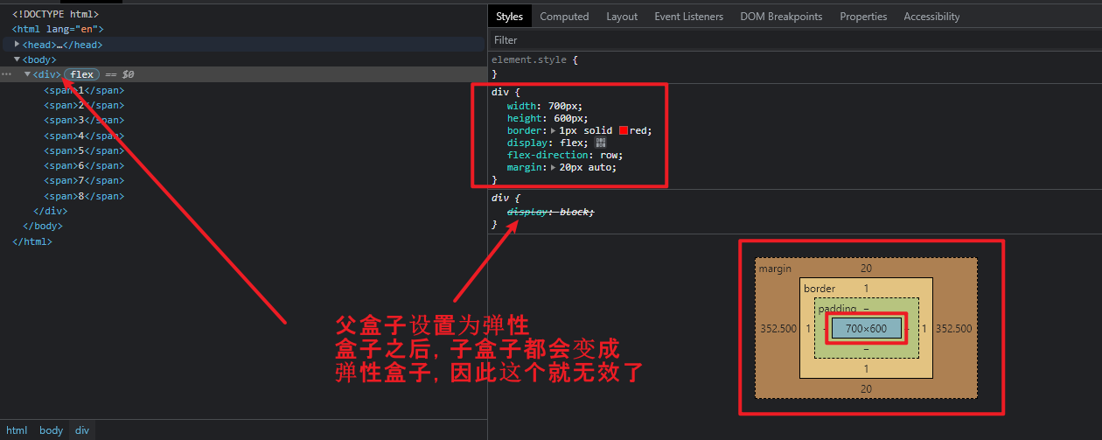Select the span 6 element row
This screenshot has height=440, width=1102.
84,165
